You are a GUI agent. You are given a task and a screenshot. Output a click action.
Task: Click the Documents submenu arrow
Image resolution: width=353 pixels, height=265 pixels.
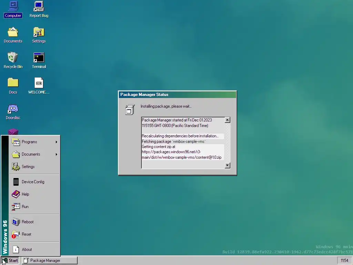(57, 154)
